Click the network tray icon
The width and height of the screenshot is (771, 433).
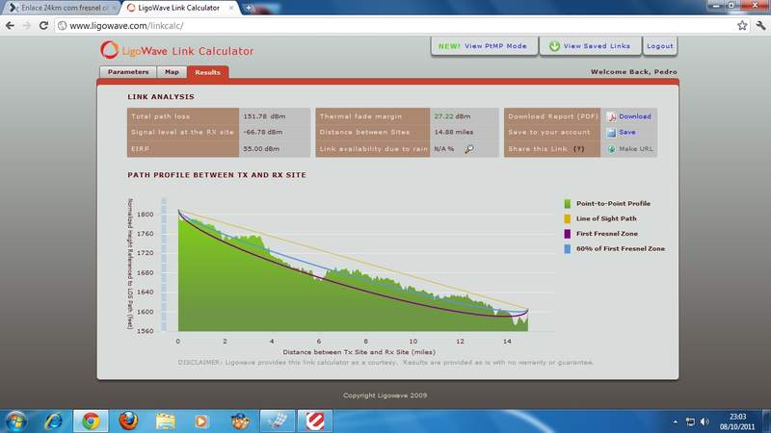pos(690,421)
